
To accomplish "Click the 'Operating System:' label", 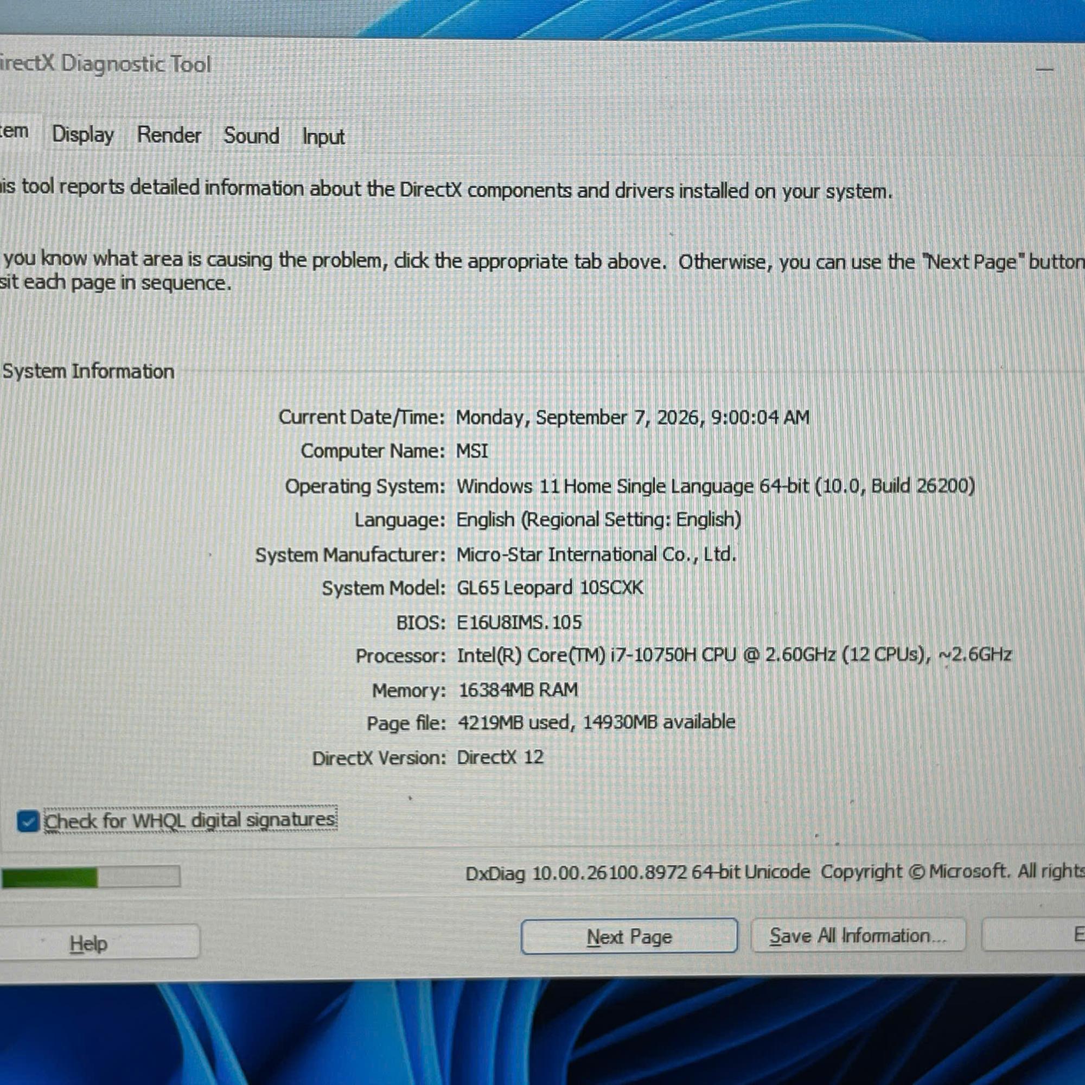I will [365, 486].
